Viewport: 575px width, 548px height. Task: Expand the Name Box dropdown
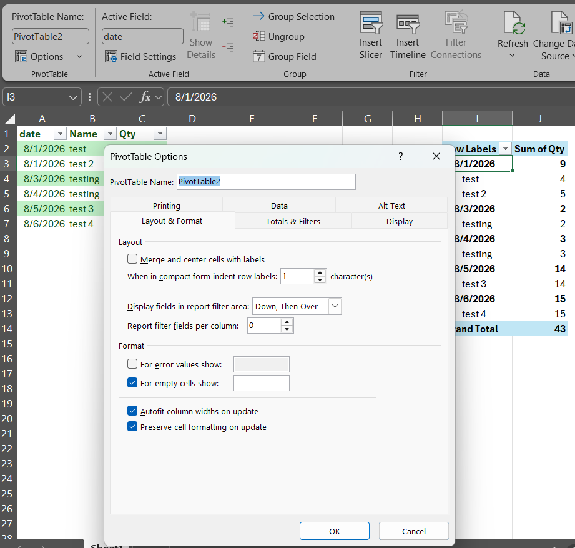pos(73,97)
